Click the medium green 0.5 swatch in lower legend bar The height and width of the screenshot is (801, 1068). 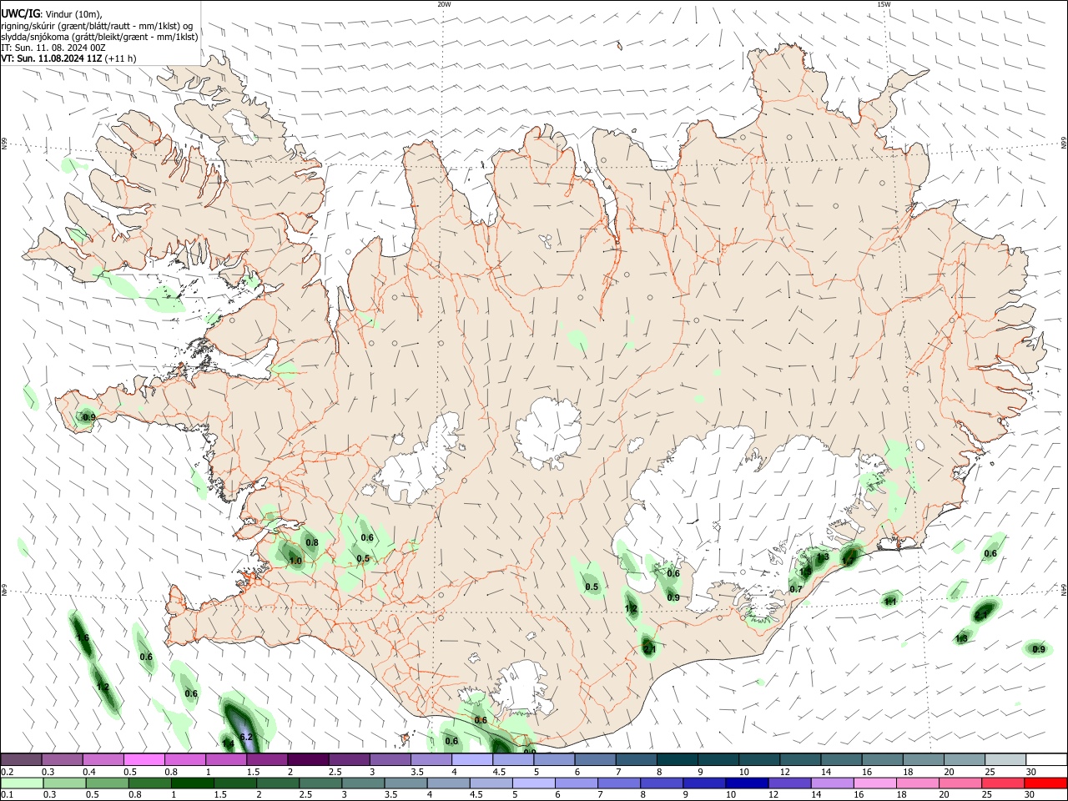click(108, 783)
